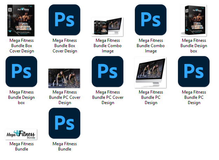Click 'Mega Fitness Bundle' name under last Ps icon
The height and width of the screenshot is (160, 219).
(x=65, y=146)
